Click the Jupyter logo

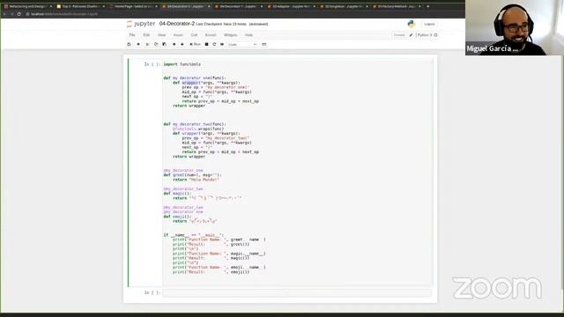click(141, 24)
